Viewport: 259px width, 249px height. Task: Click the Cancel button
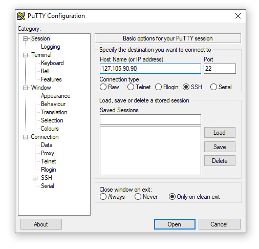coord(220,224)
